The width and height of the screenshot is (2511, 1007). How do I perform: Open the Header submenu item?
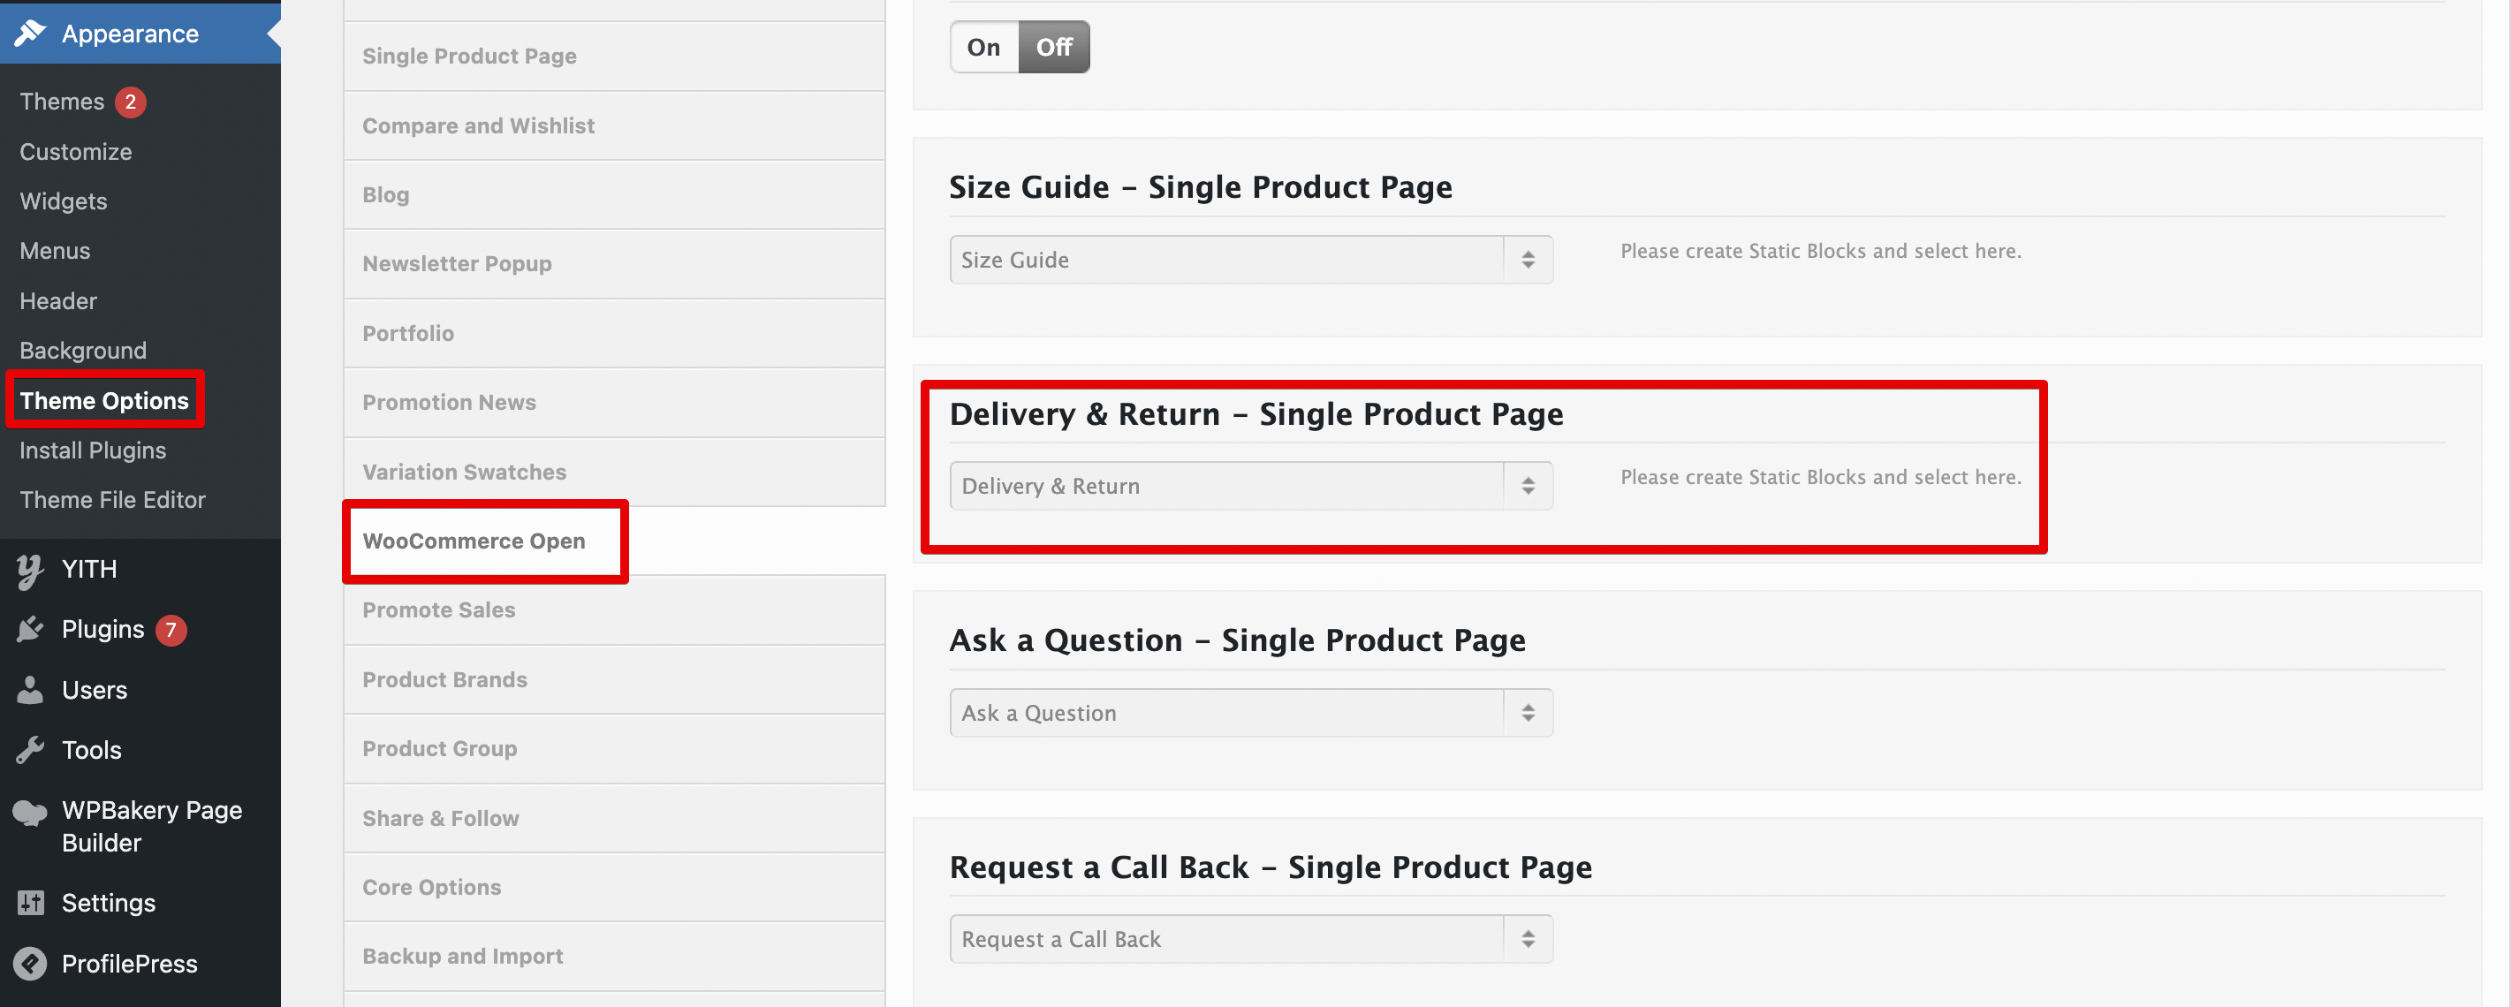click(x=58, y=301)
